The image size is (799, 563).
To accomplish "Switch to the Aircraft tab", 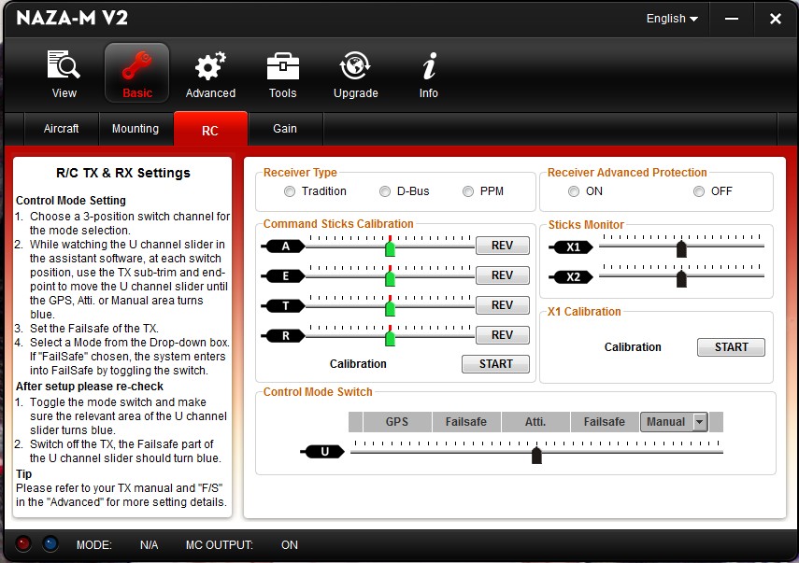I will [x=61, y=129].
